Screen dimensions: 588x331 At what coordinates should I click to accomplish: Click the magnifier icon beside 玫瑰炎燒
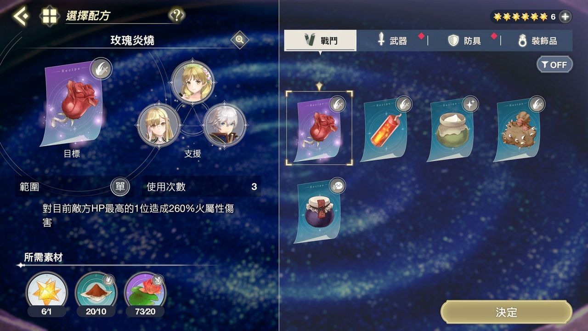pos(239,40)
